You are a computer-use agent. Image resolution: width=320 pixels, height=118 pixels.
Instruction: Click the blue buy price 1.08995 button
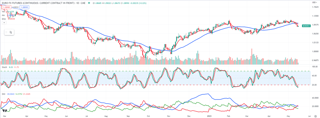pyautogui.click(x=25, y=7)
